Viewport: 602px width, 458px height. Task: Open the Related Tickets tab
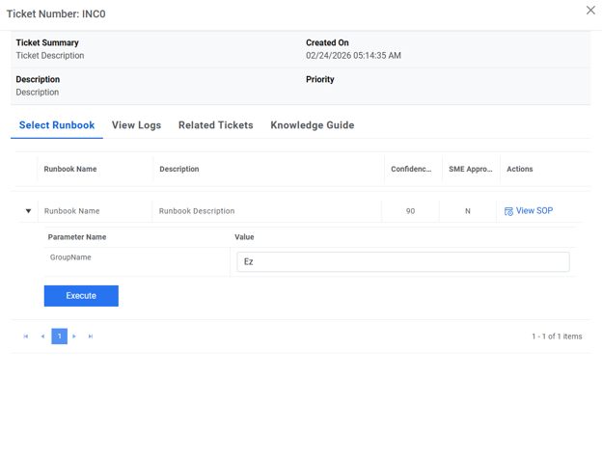coord(215,125)
